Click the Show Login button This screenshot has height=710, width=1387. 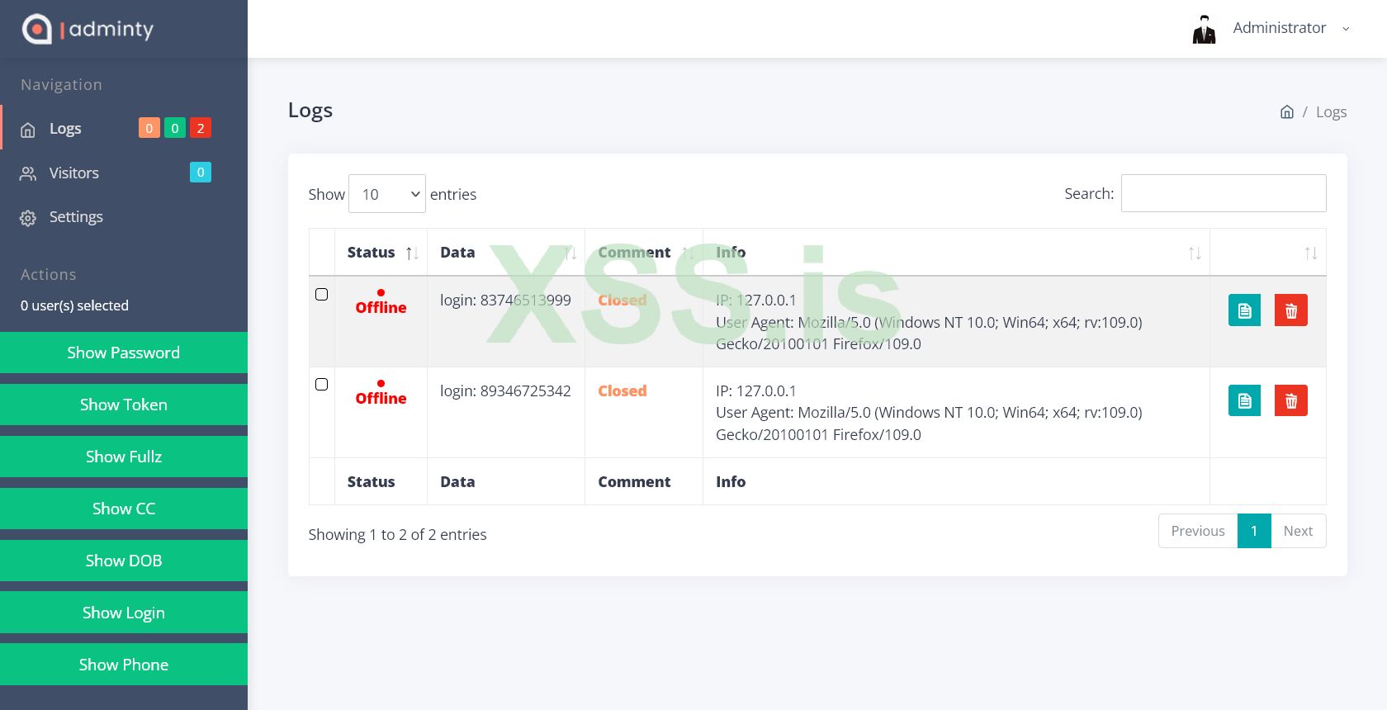(x=124, y=613)
